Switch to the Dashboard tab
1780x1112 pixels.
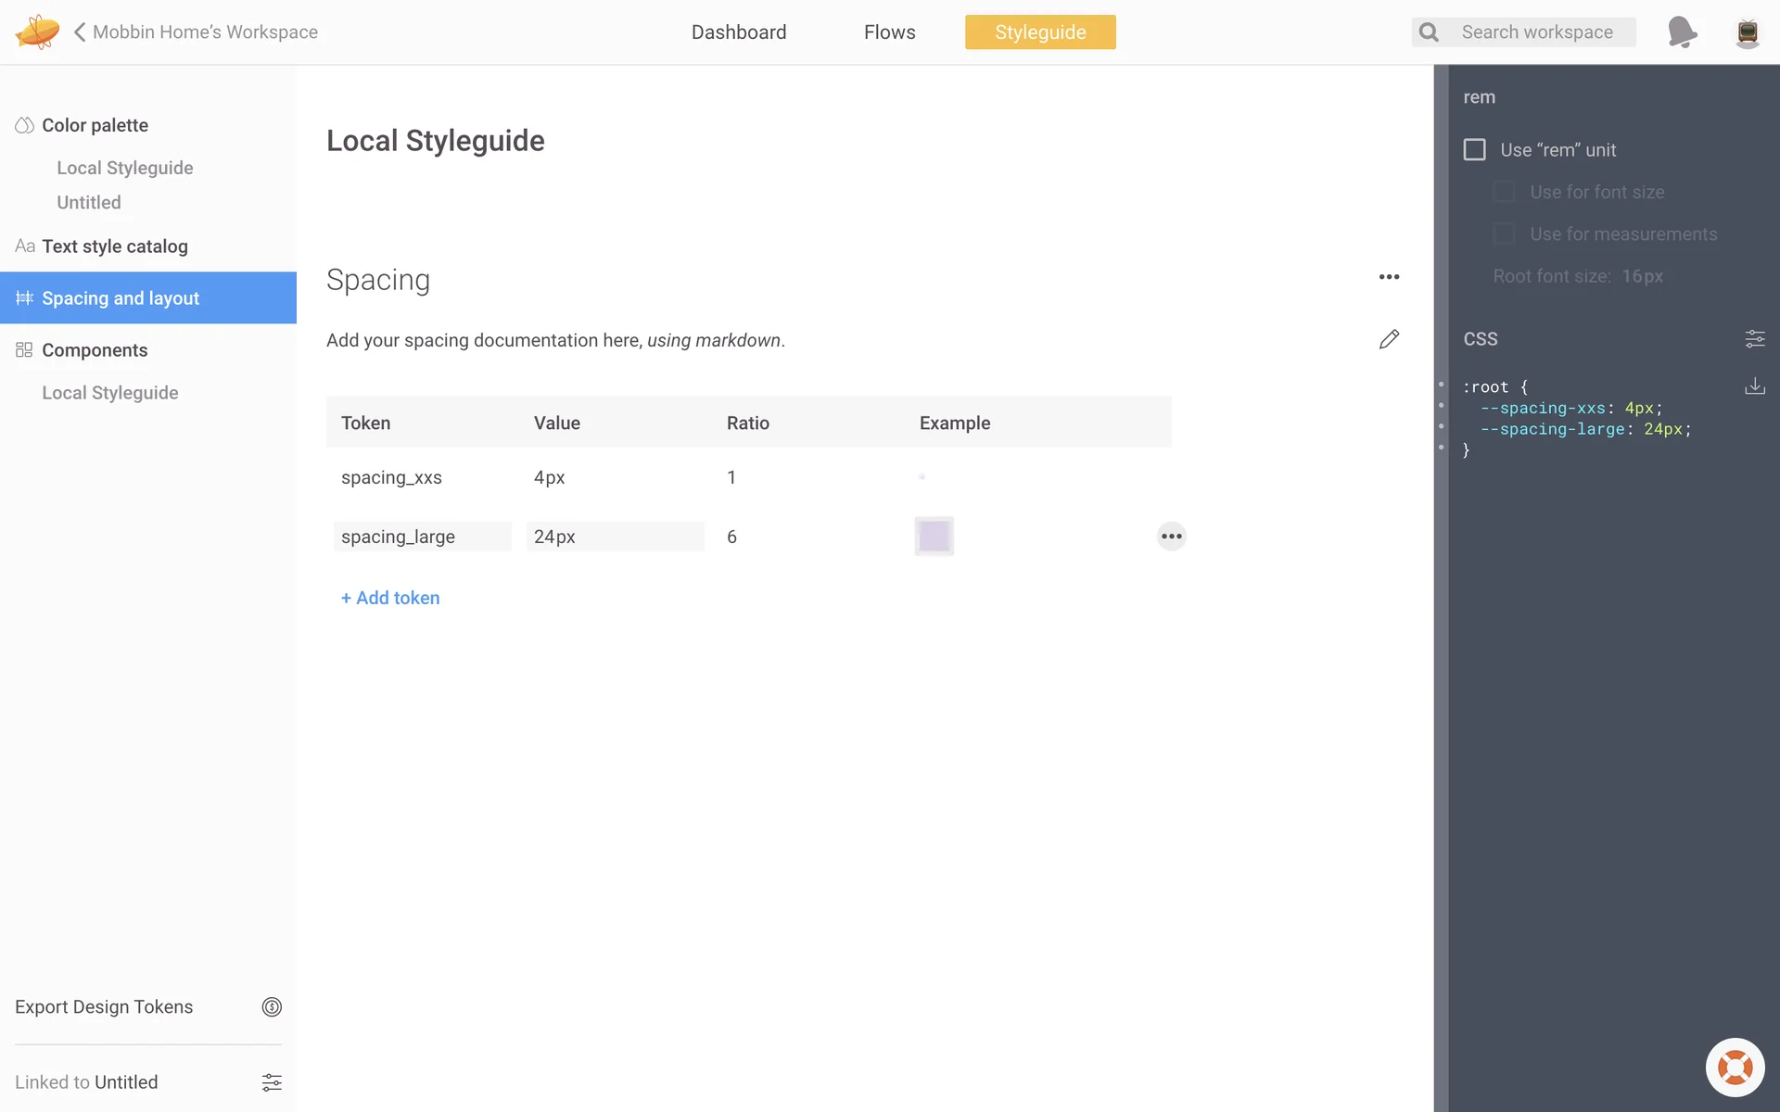pos(739,32)
